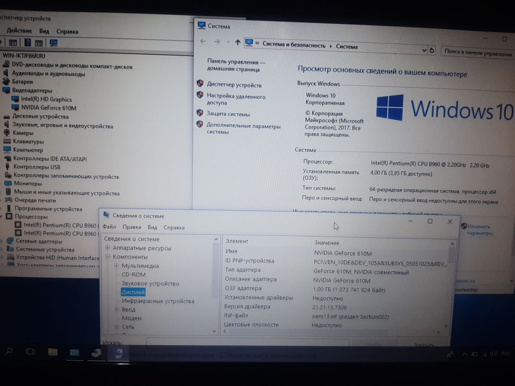Select Устройства HID (Human Interface) category
Image resolution: width=515 pixels, height=386 pixels.
[57, 258]
